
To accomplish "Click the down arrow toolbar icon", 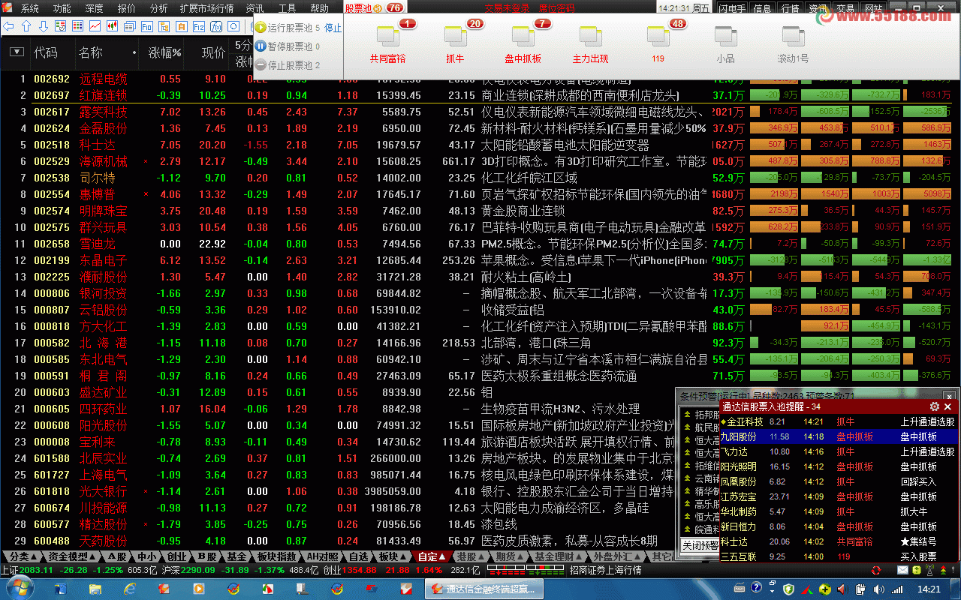I will pos(44,26).
